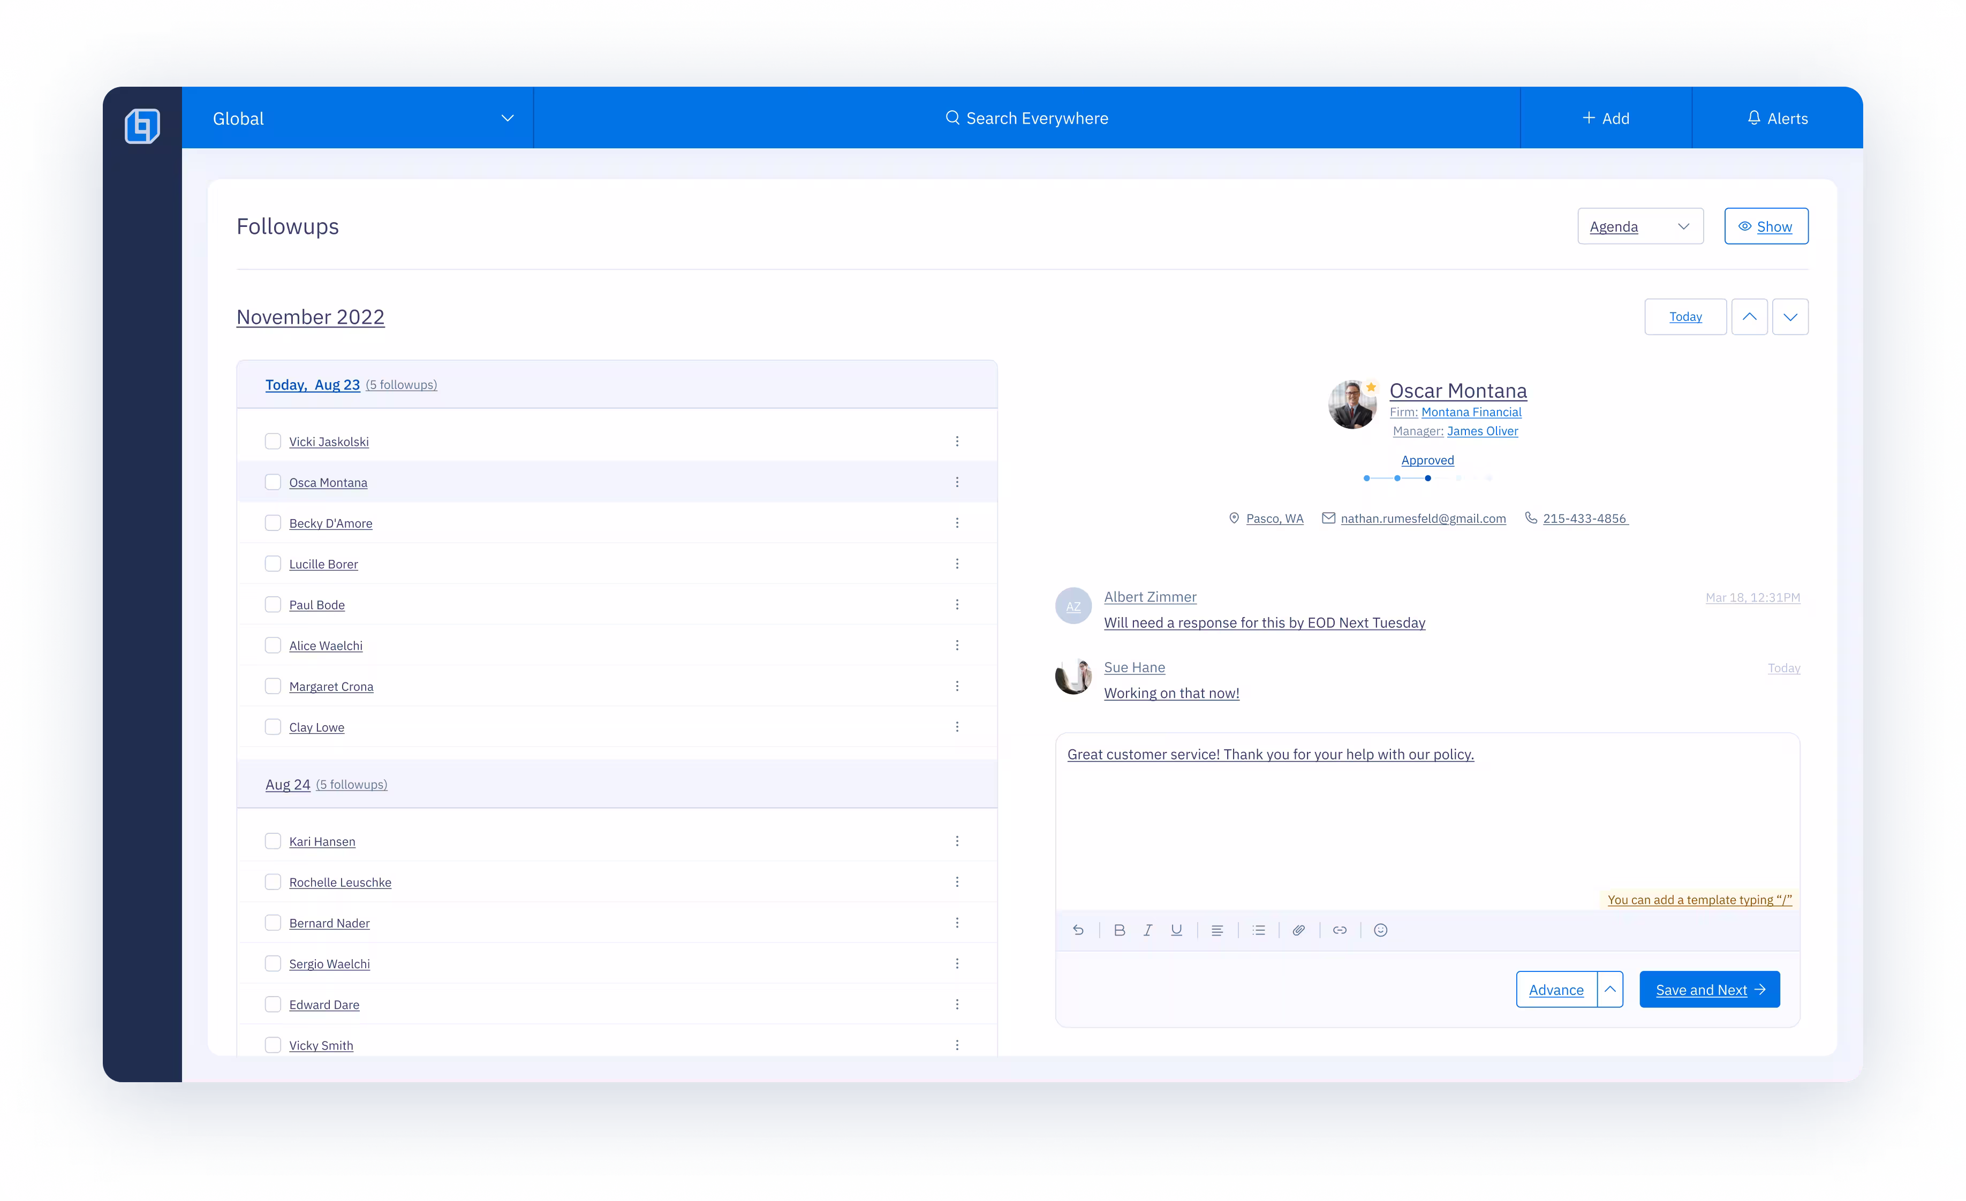Open the three-dot menu for Paul Bode
The width and height of the screenshot is (1966, 1201).
tap(957, 604)
